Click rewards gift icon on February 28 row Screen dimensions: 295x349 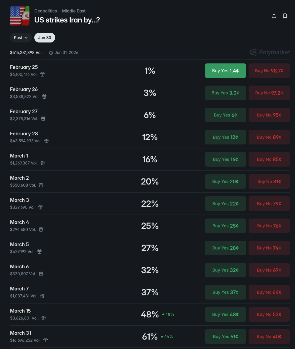46,141
